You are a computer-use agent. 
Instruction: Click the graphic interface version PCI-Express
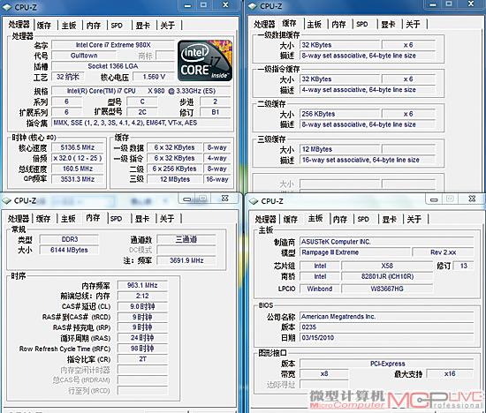point(386,364)
